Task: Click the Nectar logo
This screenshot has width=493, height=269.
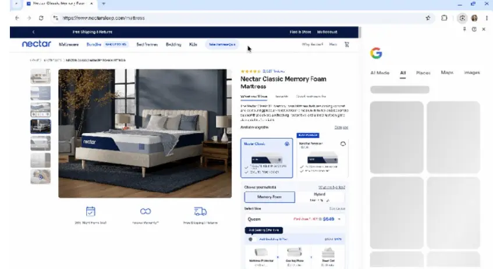Action: click(37, 44)
